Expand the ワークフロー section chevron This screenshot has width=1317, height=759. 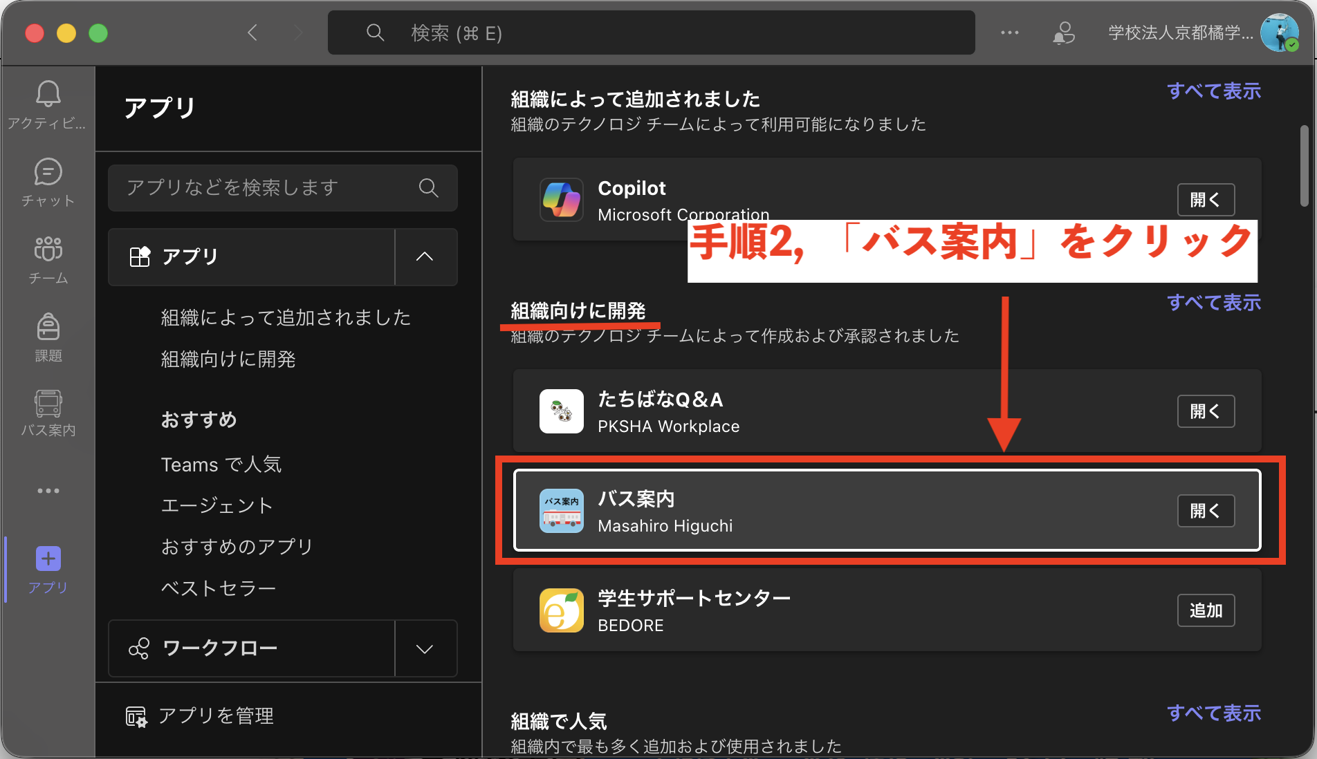coord(425,648)
